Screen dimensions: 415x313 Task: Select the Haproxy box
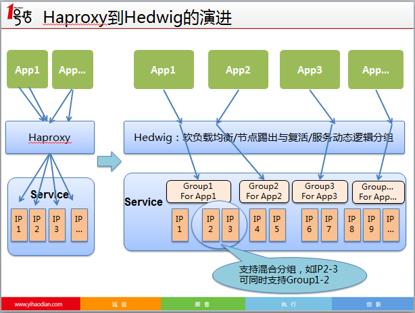click(50, 138)
